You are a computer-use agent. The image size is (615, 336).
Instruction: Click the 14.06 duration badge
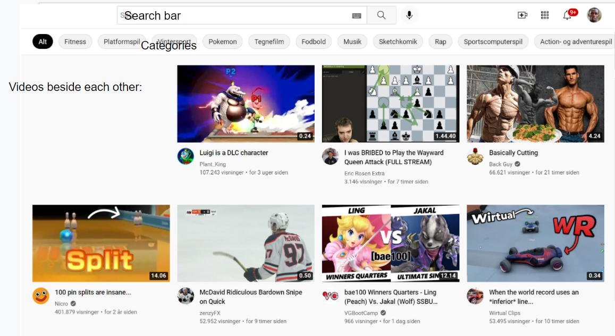(158, 275)
